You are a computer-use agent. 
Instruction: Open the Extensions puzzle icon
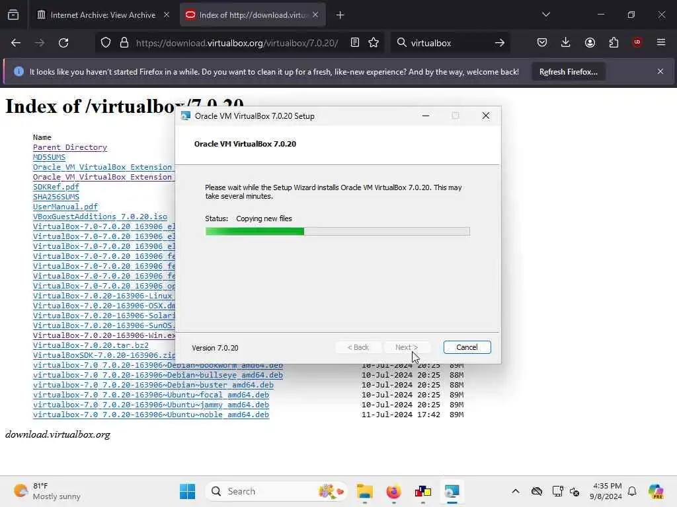pos(614,42)
